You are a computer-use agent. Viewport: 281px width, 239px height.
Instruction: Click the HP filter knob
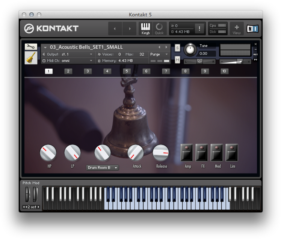(x=48, y=153)
